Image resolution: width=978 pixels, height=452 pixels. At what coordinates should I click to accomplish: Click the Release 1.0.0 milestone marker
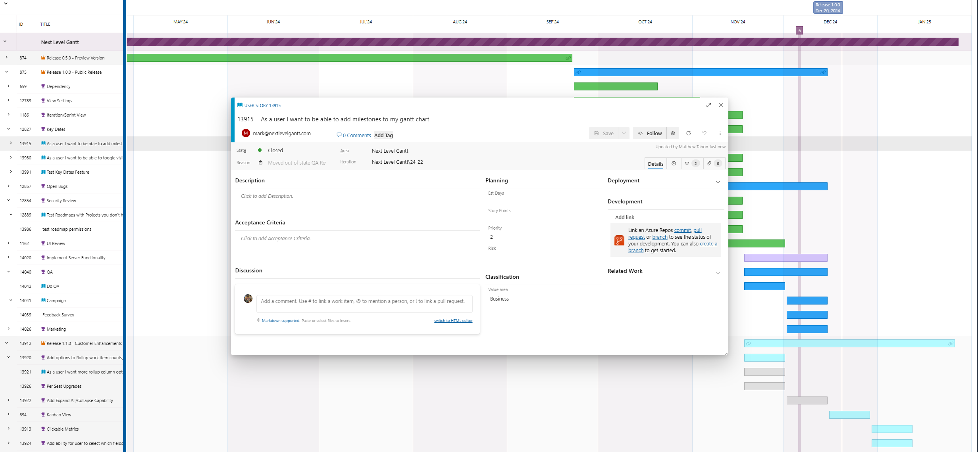pos(827,8)
